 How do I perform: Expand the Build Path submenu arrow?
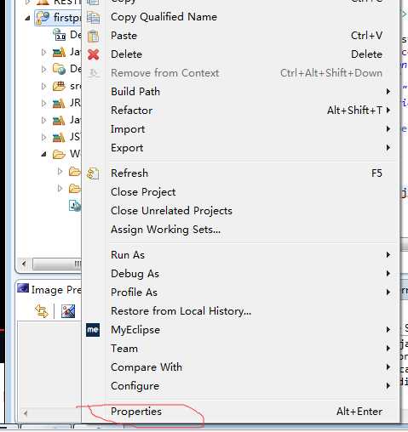tap(388, 92)
